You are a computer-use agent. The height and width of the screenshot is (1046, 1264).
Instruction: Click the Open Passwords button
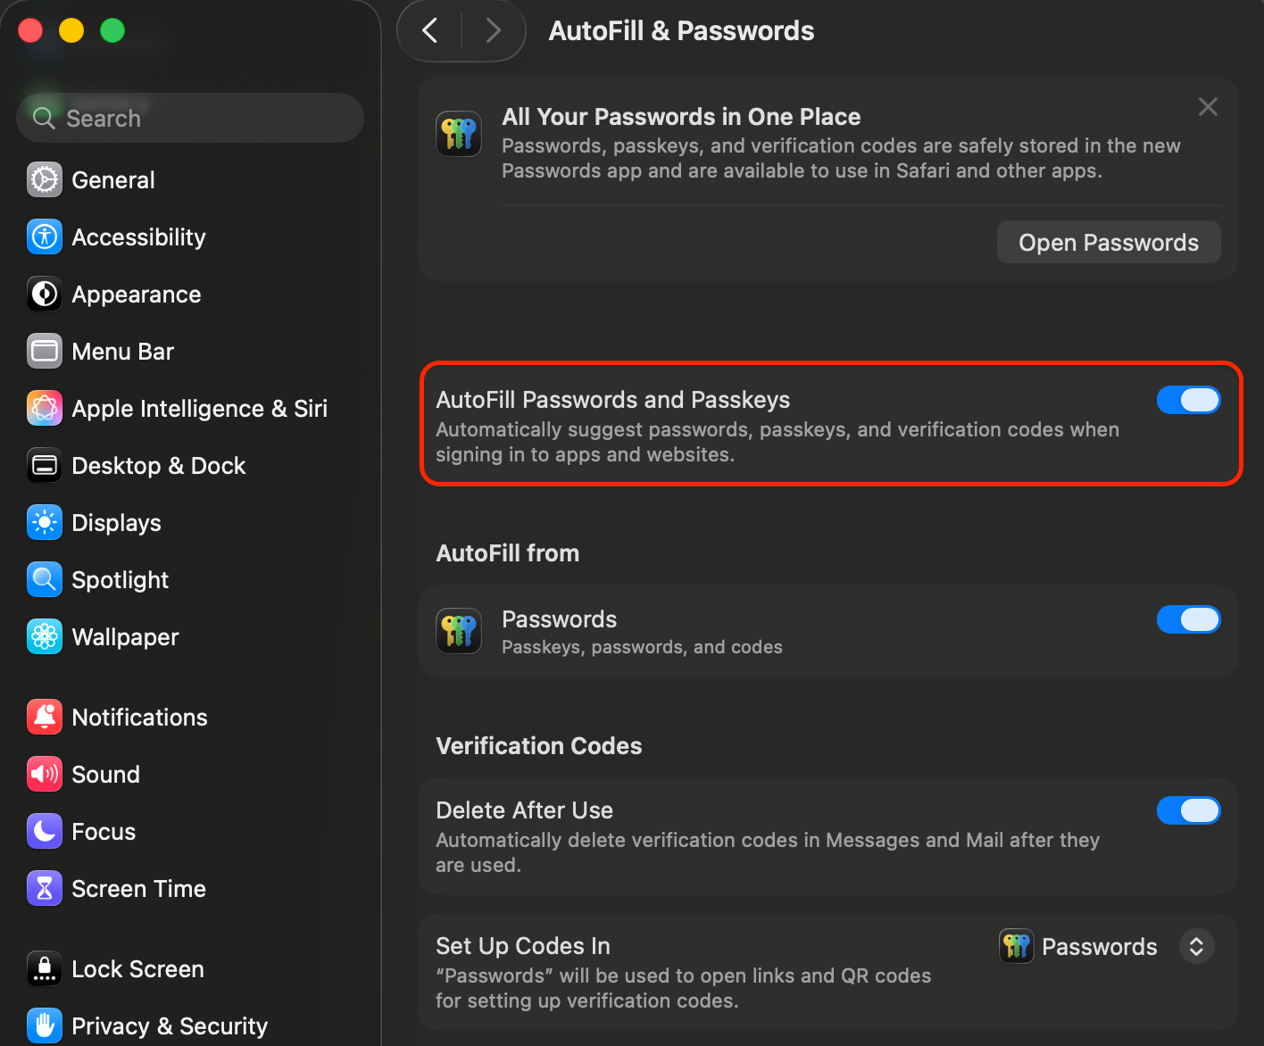[x=1108, y=243]
